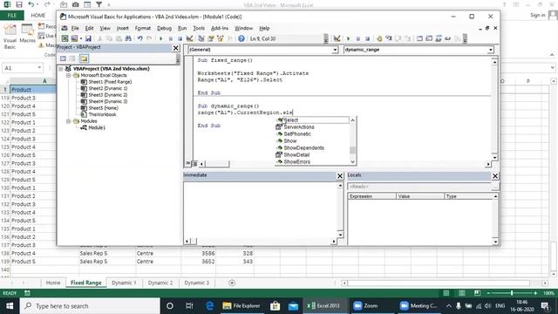
Task: Run macro from Debug toolbar play icon
Action: (349, 38)
